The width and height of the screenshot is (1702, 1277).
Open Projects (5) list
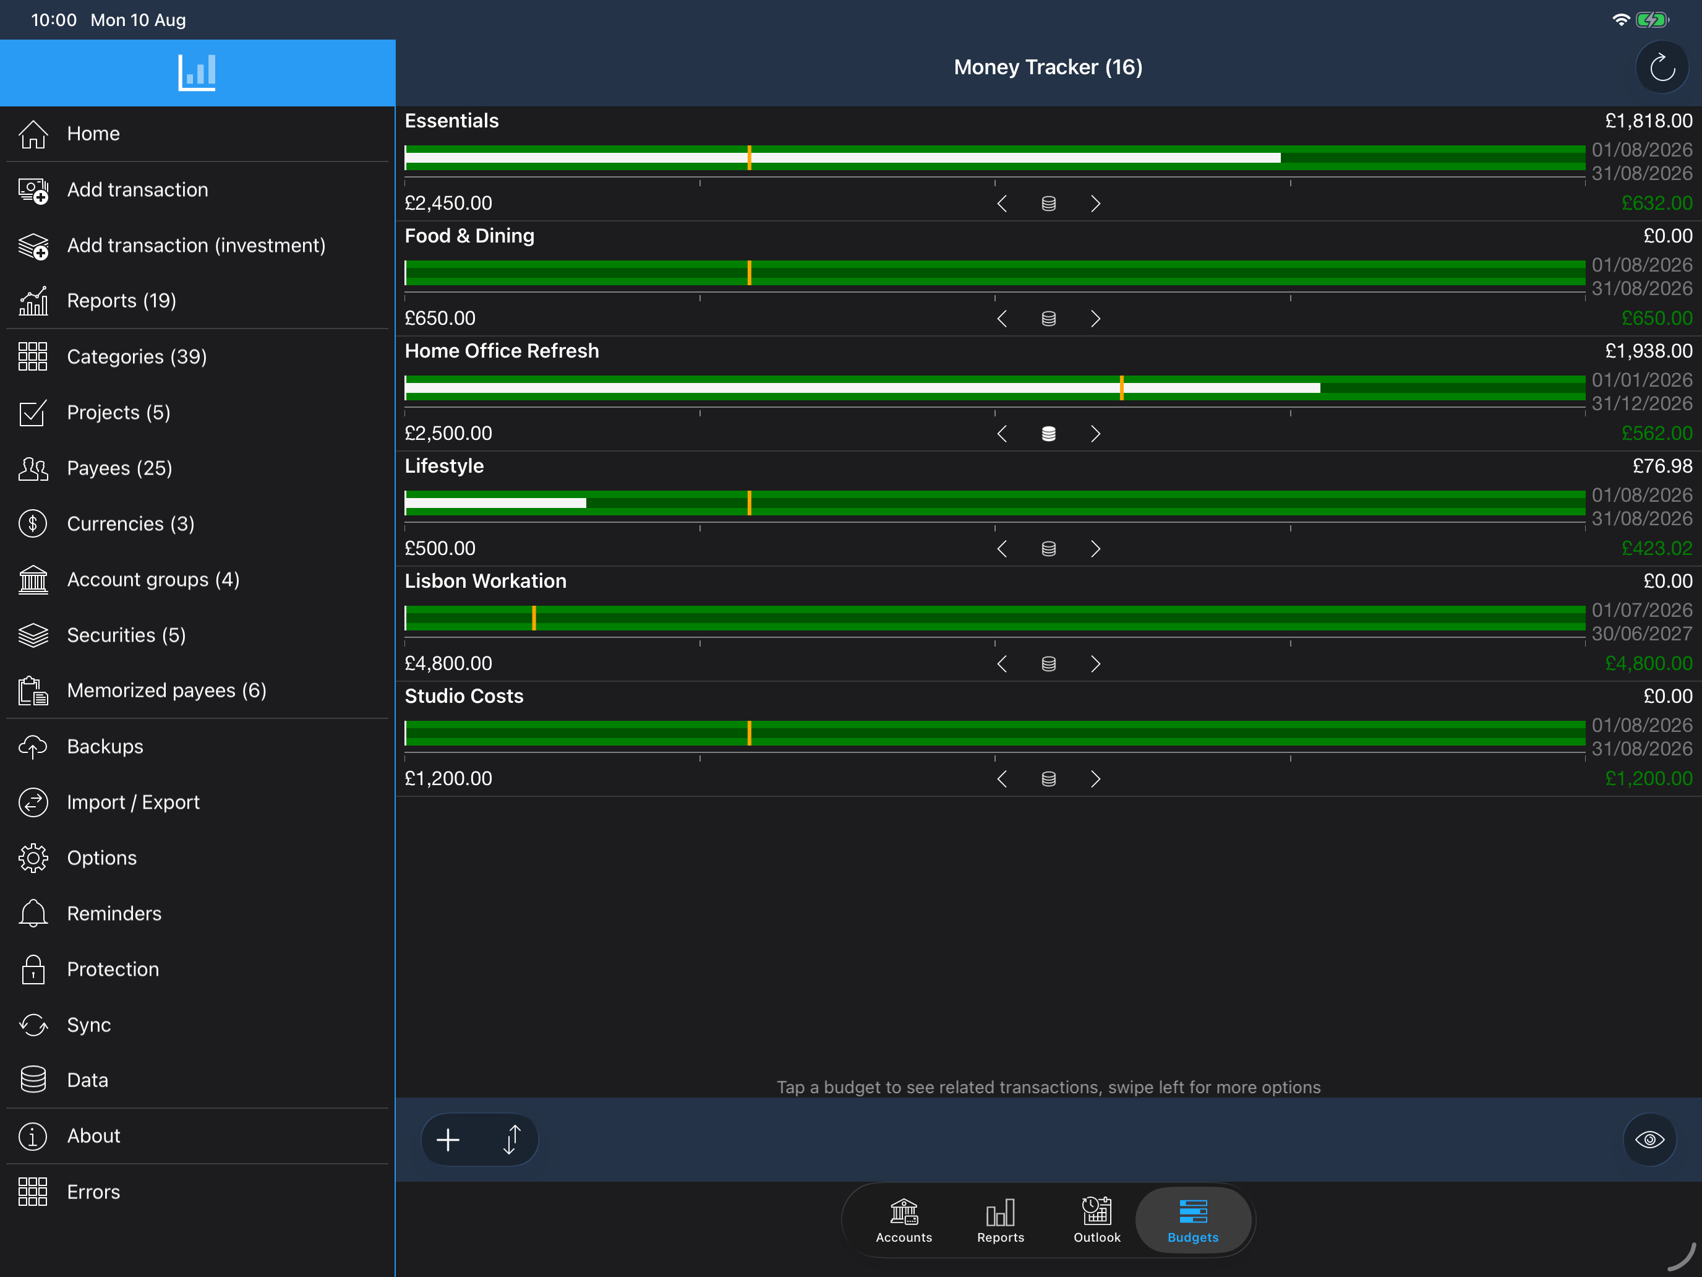coord(197,412)
